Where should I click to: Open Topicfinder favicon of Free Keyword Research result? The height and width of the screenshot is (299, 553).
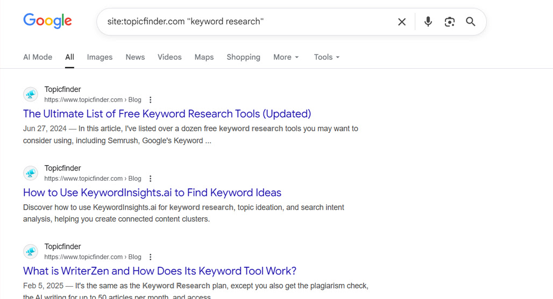point(31,95)
